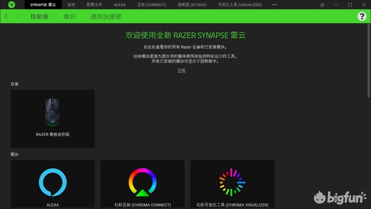Image resolution: width=371 pixels, height=209 pixels.
Task: Click the Razer Viper Mini mouse image
Action: point(52,112)
